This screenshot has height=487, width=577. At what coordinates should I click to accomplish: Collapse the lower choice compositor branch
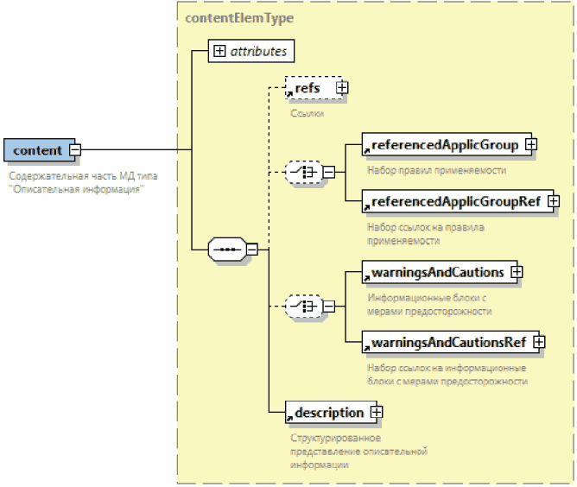(328, 306)
